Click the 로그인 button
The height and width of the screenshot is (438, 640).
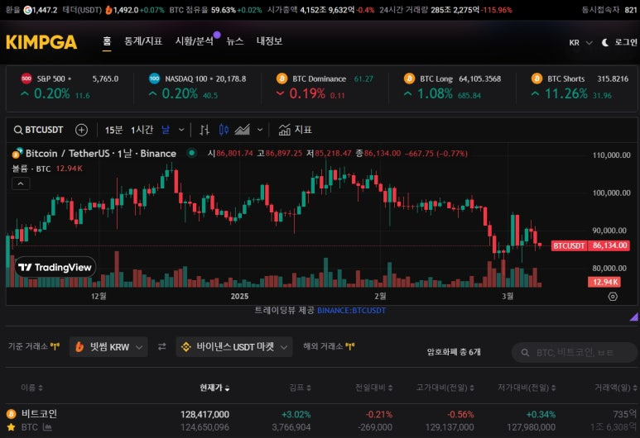(x=626, y=42)
